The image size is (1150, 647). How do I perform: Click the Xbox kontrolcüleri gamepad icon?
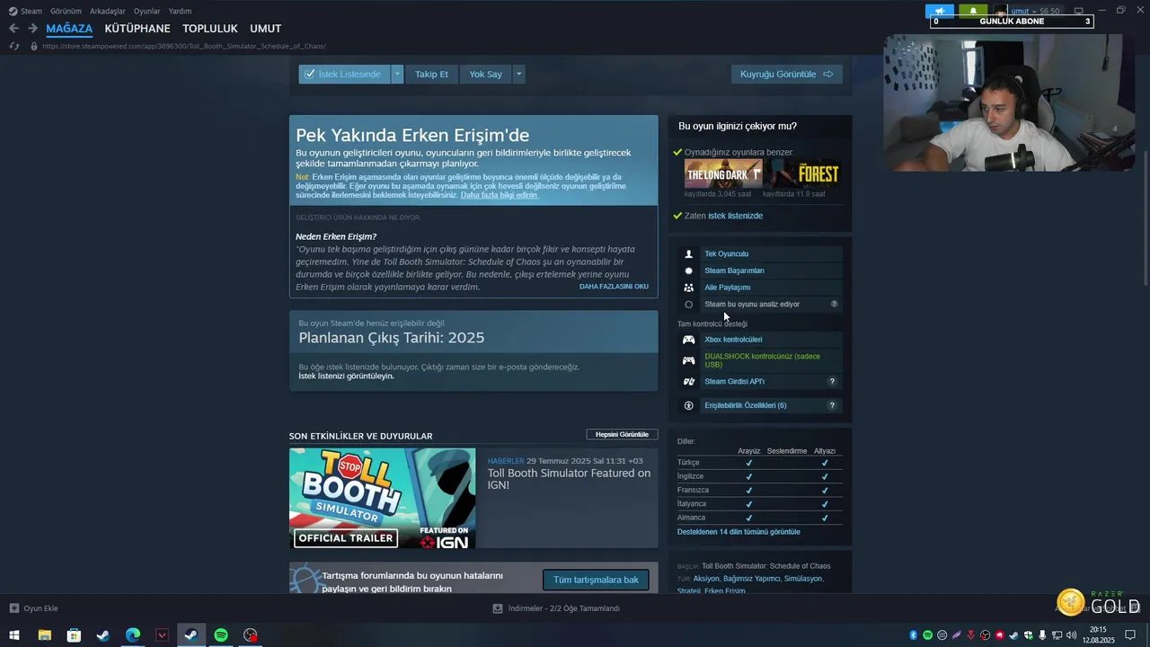click(x=689, y=340)
